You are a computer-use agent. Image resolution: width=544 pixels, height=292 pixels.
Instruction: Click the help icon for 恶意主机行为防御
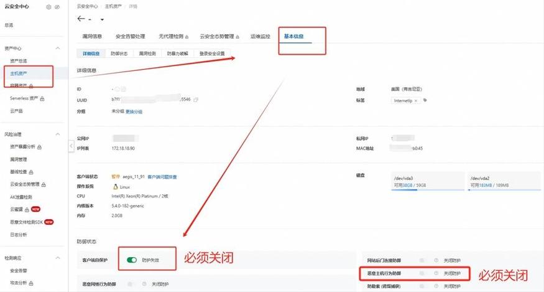pyautogui.click(x=436, y=273)
